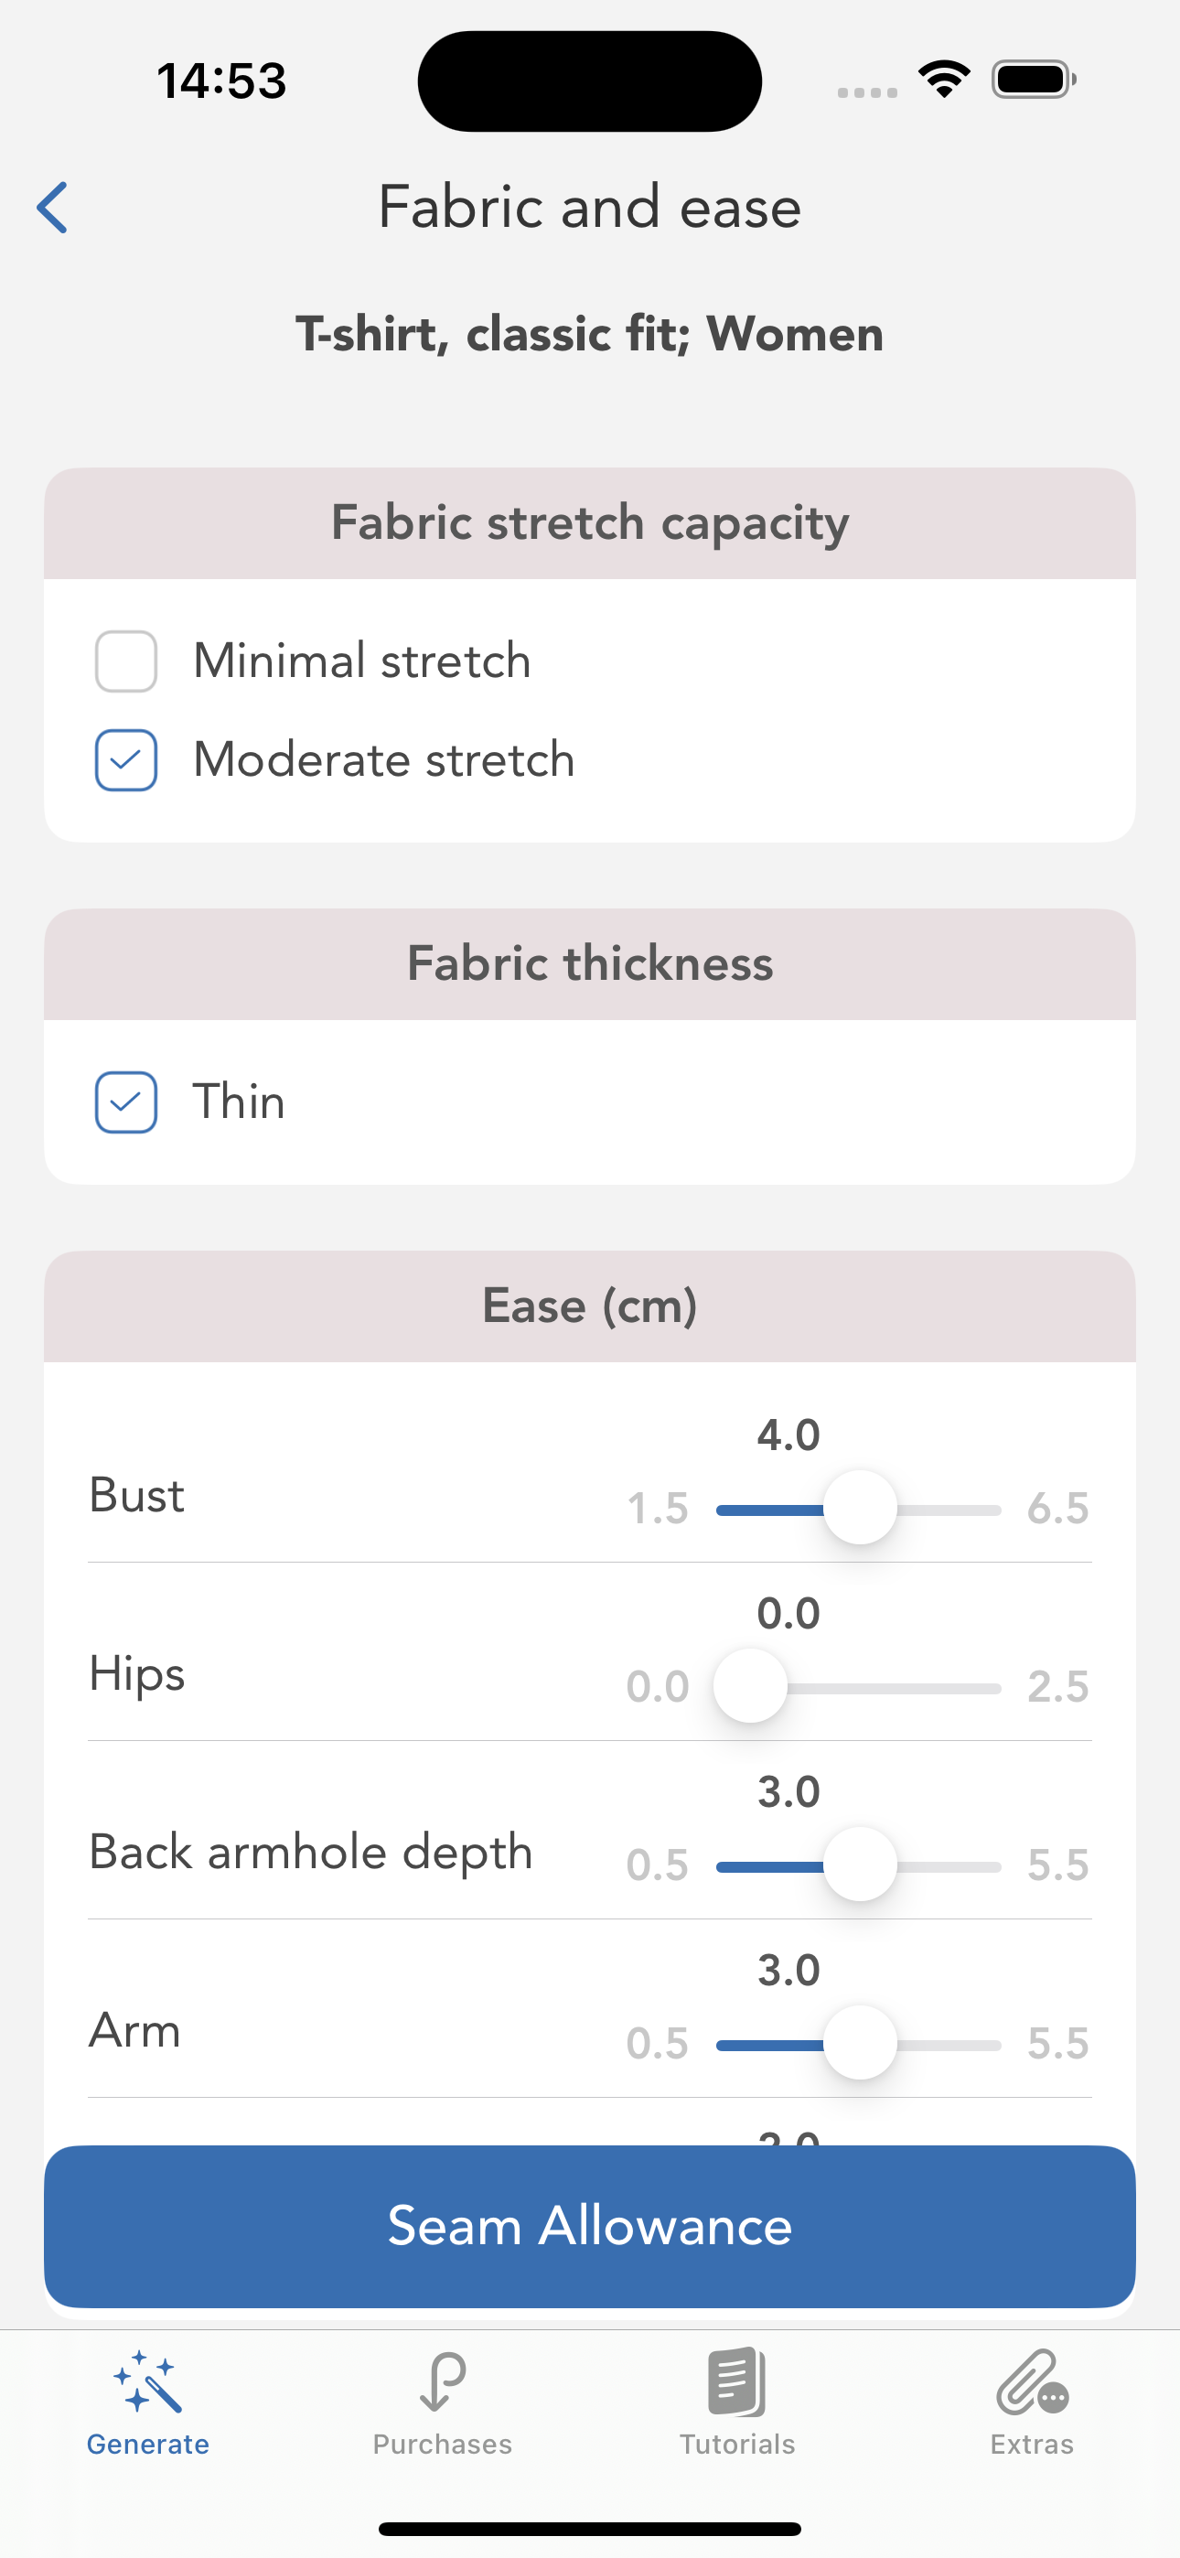This screenshot has width=1180, height=2558.
Task: Click the Seam Allowance button
Action: click(590, 2226)
